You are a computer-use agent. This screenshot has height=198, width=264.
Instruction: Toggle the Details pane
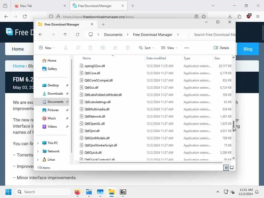[x=221, y=48]
